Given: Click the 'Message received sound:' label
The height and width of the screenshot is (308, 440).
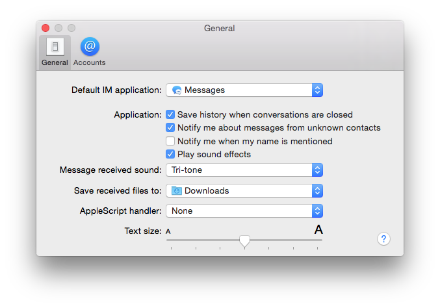Looking at the screenshot, I should pos(110,170).
